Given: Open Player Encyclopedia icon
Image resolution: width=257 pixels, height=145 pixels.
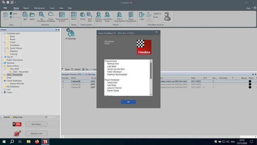Looking at the screenshot, I should click(x=131, y=16).
